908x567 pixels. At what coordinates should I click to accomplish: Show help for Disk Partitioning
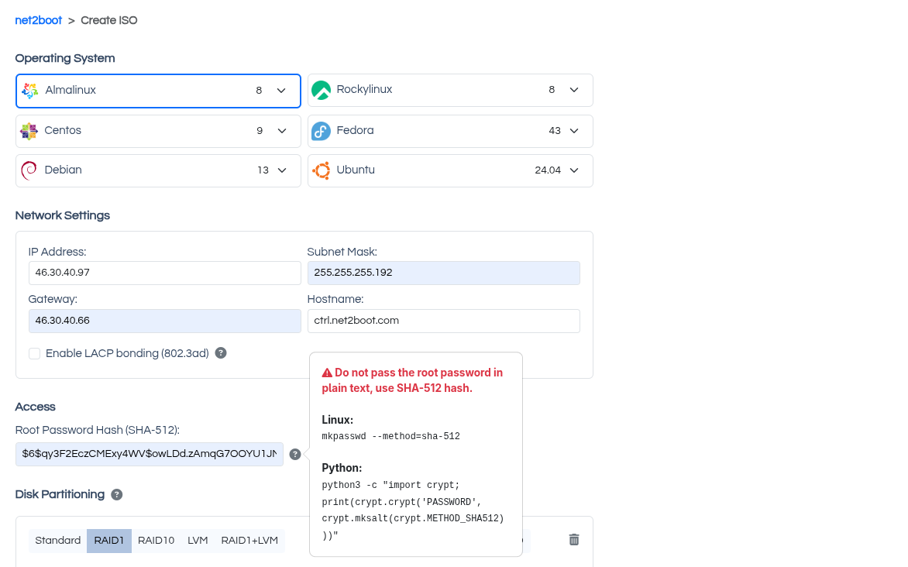coord(117,495)
